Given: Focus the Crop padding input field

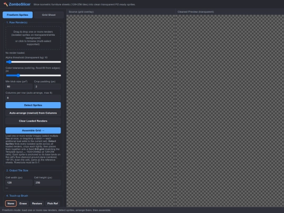Looking at the screenshot, I should (x=47, y=87).
